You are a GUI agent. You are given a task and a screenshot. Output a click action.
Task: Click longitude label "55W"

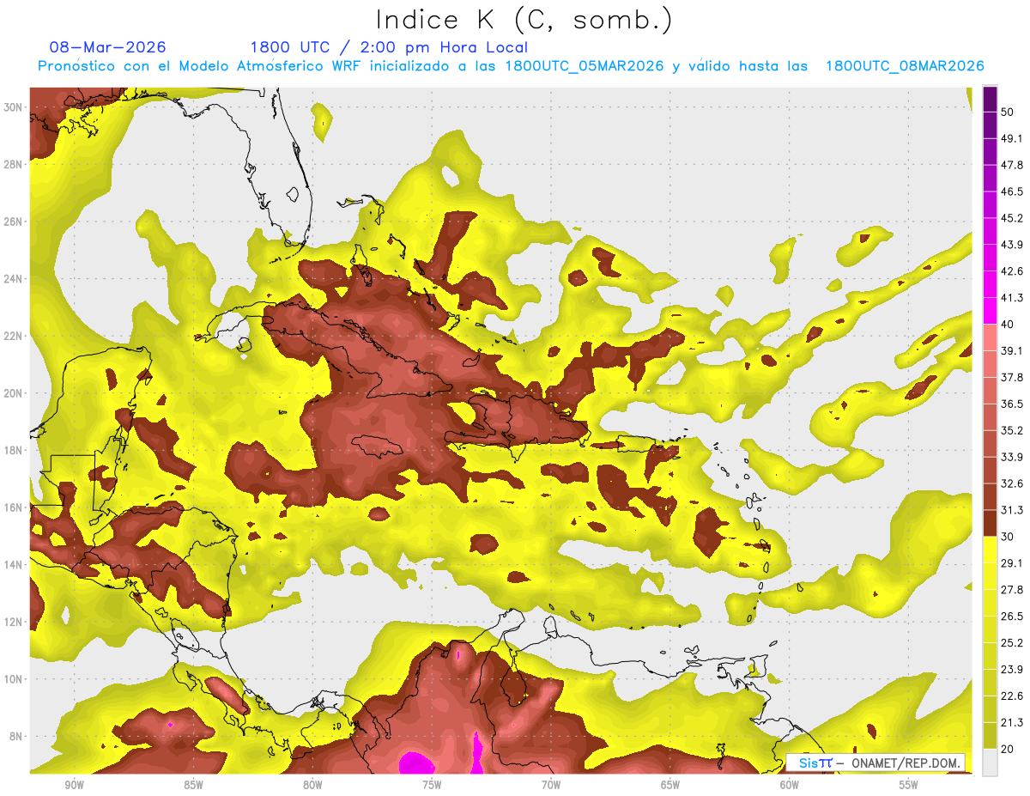click(909, 786)
